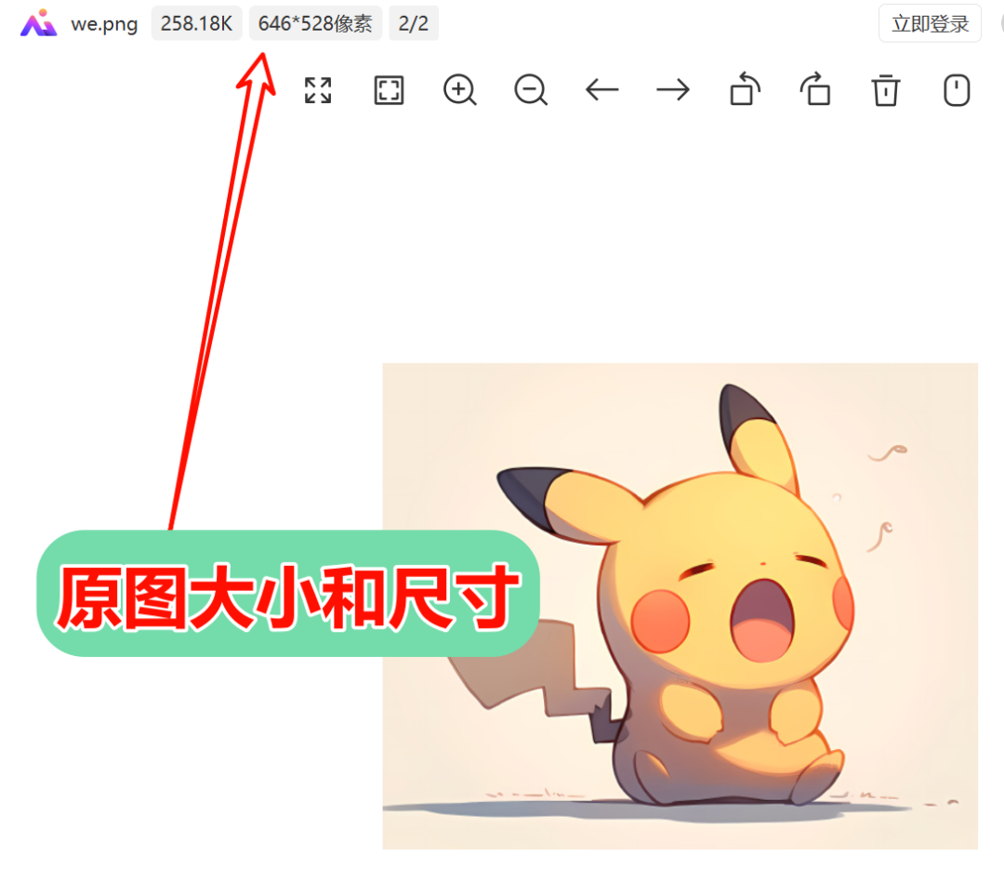
Task: Click the Pikachu image in the viewer
Action: click(680, 606)
